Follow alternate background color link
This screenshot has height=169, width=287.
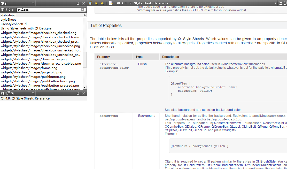(x=190, y=64)
